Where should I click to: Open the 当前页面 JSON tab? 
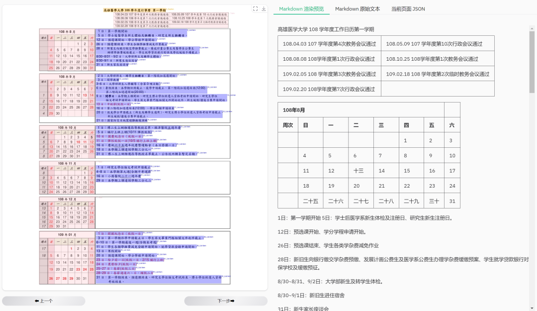coord(409,9)
